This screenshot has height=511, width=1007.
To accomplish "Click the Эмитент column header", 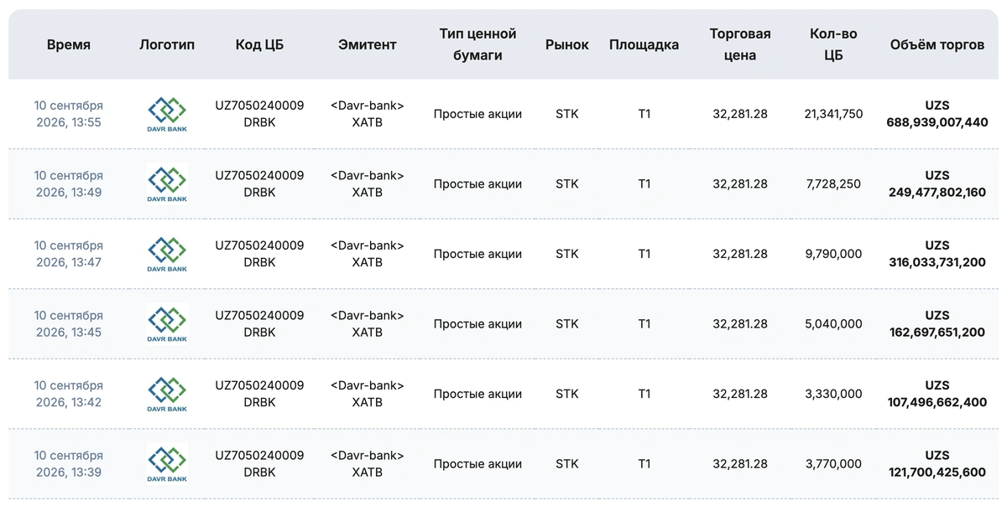I will click(368, 45).
